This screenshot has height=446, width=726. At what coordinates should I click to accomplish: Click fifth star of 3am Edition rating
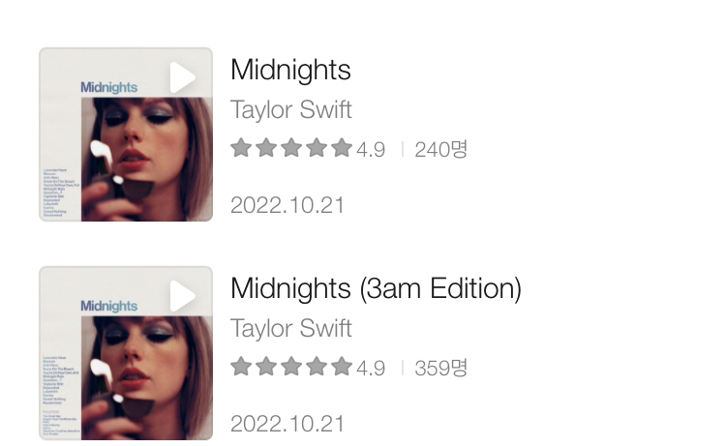coord(342,367)
